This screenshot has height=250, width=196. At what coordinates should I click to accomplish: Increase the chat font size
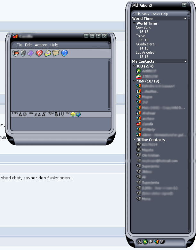(44, 114)
